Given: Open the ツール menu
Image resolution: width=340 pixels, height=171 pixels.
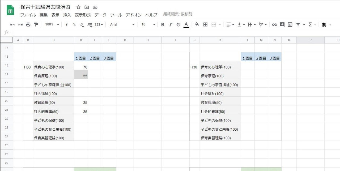Looking at the screenshot, I should (116, 15).
